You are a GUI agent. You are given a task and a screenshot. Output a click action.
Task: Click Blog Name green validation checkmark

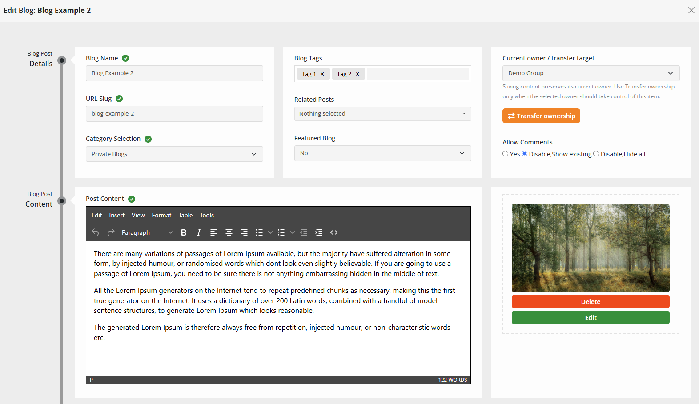click(125, 58)
